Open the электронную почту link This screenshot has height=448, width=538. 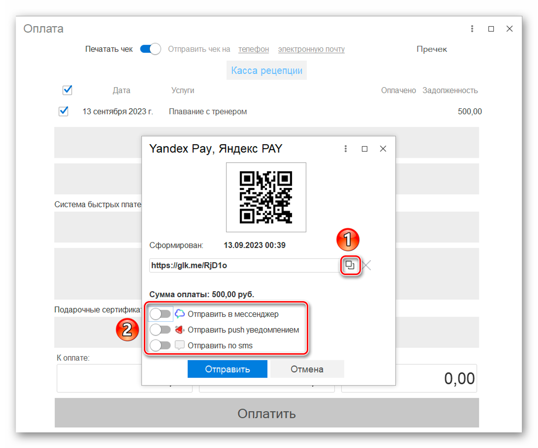[311, 49]
